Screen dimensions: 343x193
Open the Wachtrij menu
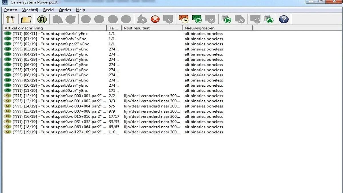click(x=30, y=10)
